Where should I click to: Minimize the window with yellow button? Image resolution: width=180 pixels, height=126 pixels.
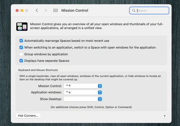coord(22,11)
